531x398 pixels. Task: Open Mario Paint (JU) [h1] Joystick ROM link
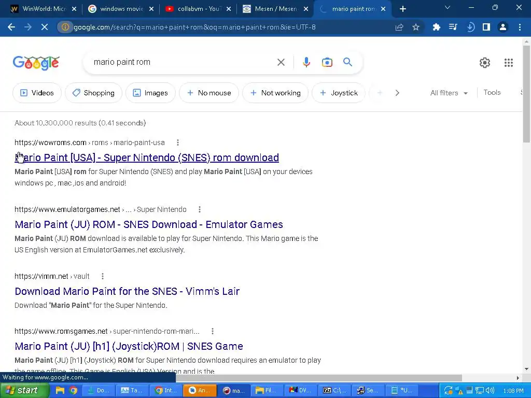pyautogui.click(x=129, y=346)
